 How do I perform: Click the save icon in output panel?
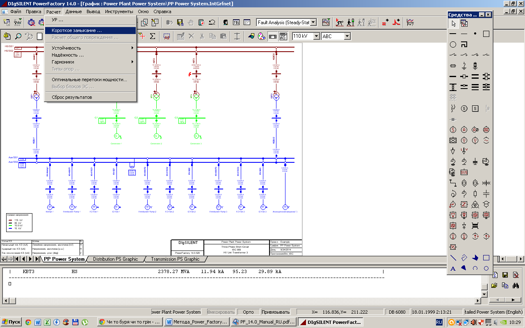pos(505,275)
